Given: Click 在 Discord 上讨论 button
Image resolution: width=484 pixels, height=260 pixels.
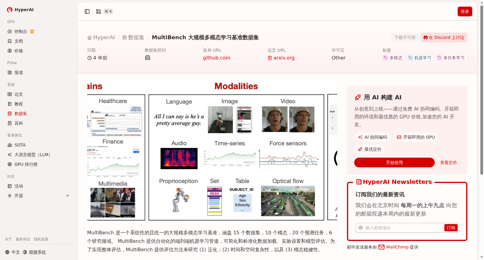Looking at the screenshot, I should [444, 37].
